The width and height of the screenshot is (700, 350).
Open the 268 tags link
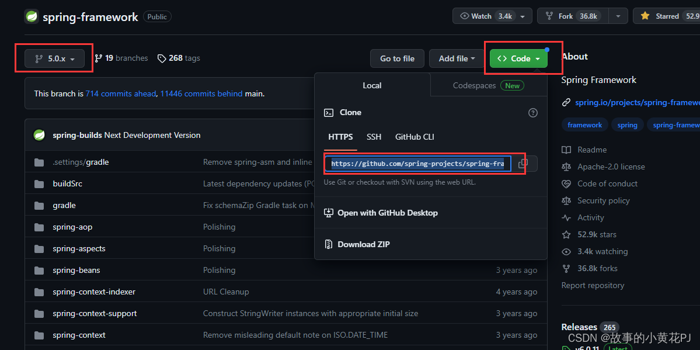click(179, 58)
